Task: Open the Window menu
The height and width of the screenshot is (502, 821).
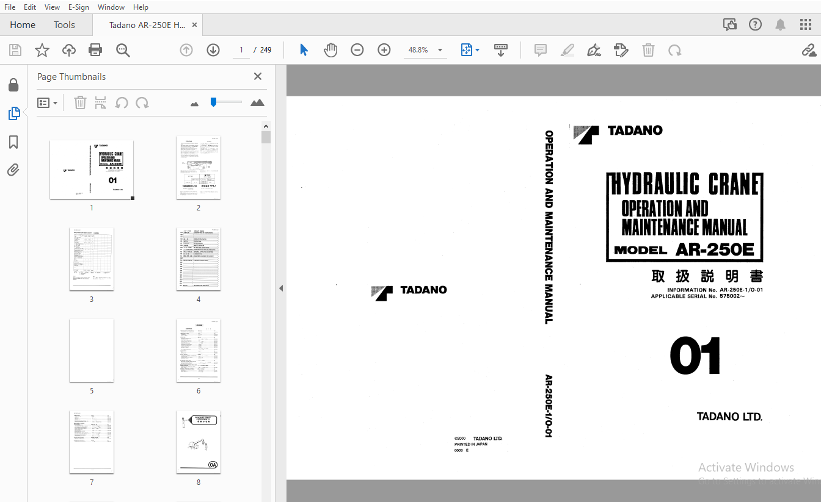Action: [111, 7]
